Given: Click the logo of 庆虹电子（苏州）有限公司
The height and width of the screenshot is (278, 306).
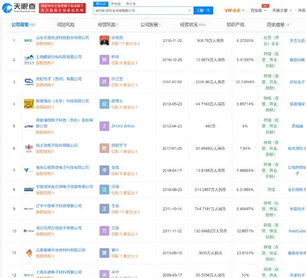Looking at the screenshot, I should (29, 82).
